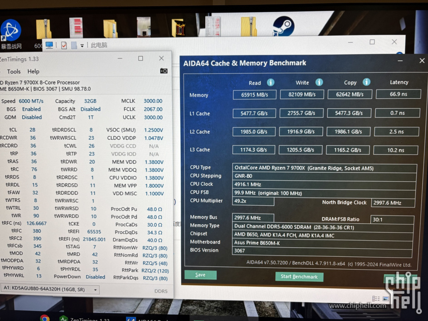Click the Memory Read field 65915 MB/s
This screenshot has height=321, width=428.
(x=254, y=95)
